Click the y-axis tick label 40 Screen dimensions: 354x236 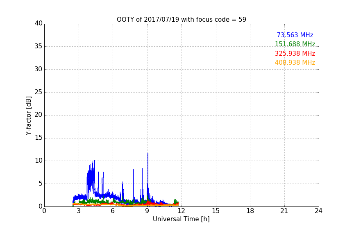(x=39, y=23)
